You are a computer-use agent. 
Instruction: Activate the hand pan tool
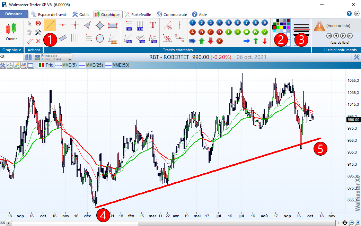29,32
